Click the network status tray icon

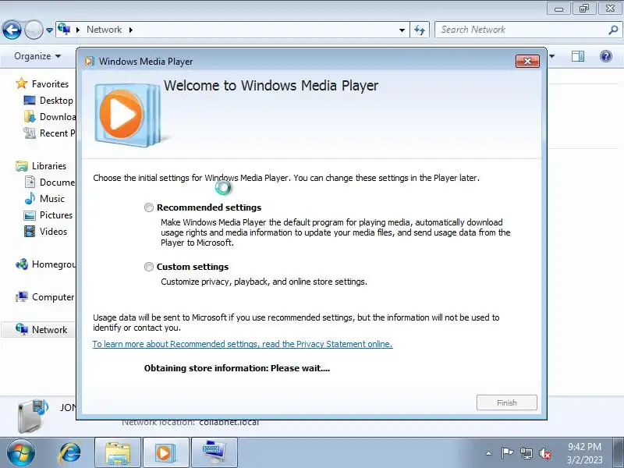point(526,453)
